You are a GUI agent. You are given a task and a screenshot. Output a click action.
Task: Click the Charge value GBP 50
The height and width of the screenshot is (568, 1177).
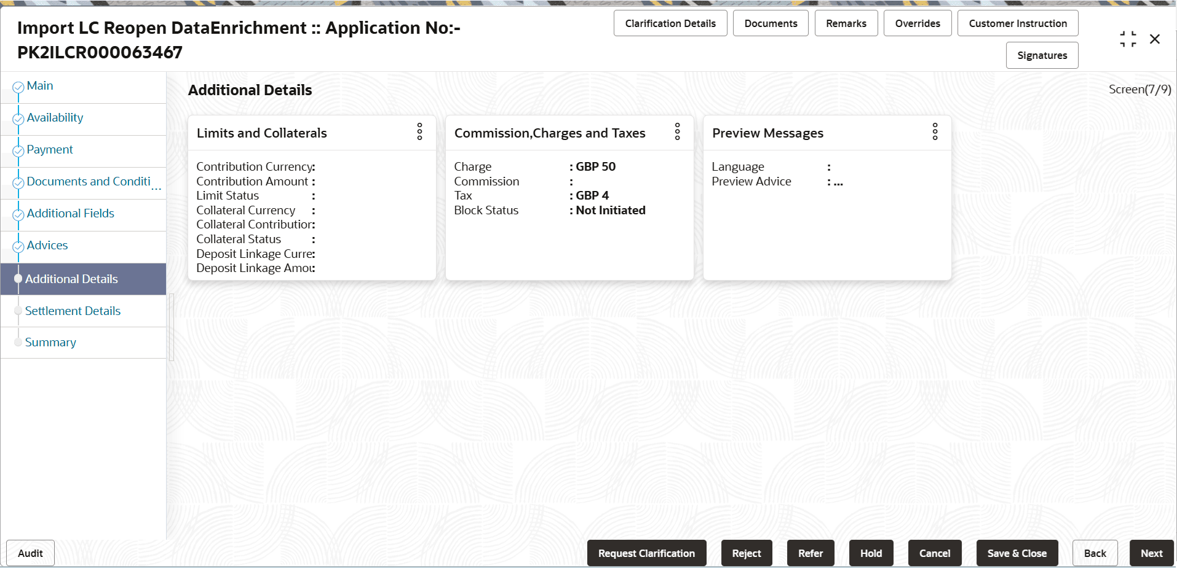tap(596, 166)
